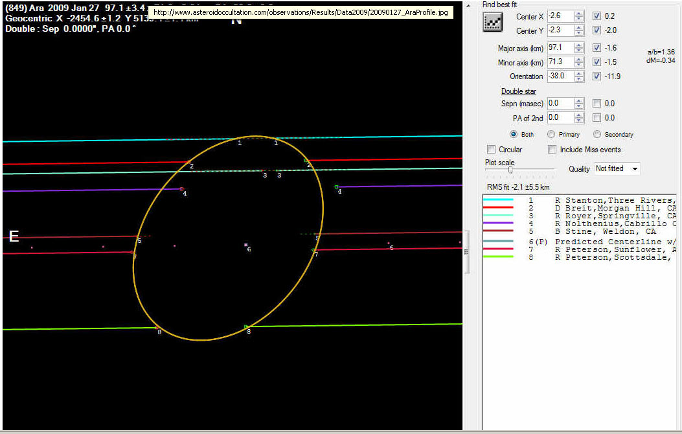The image size is (682, 434).
Task: Click the Plot scale slider thumb
Action: point(510,170)
